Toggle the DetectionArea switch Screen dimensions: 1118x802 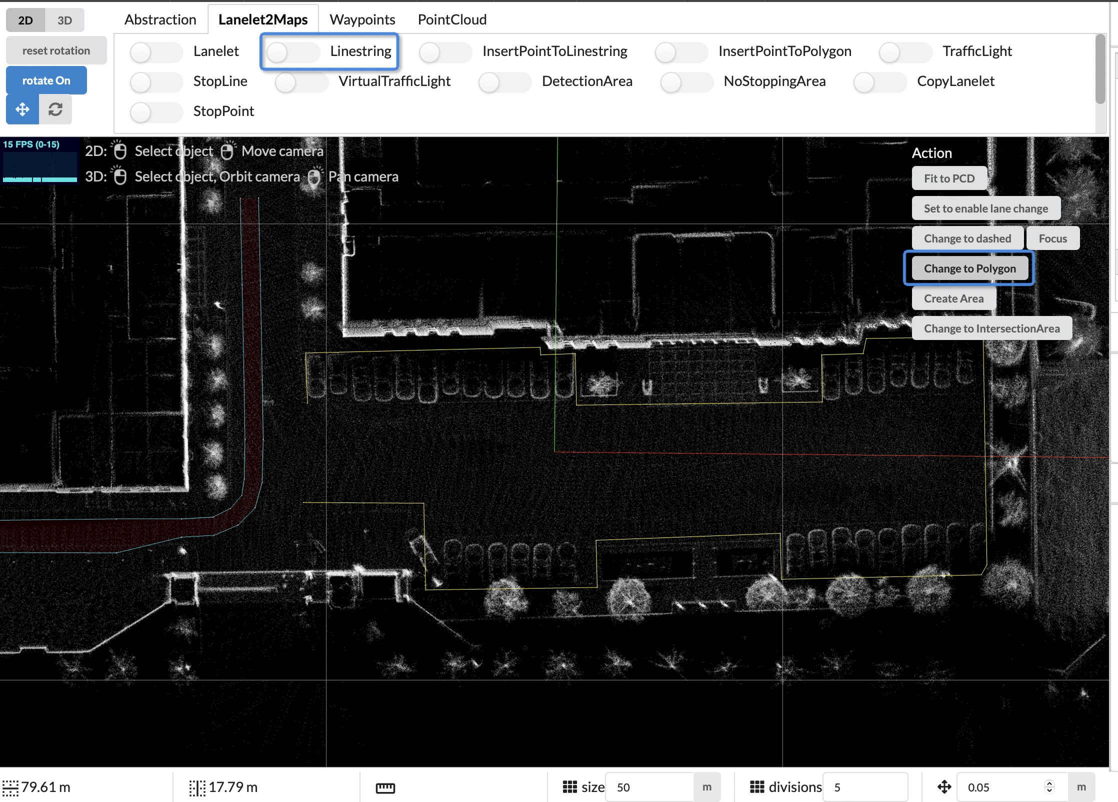[x=504, y=81]
